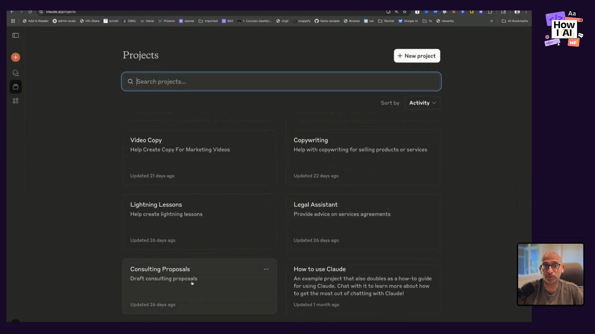The height and width of the screenshot is (334, 595).
Task: Open the Sort by Activity dropdown
Action: click(422, 103)
